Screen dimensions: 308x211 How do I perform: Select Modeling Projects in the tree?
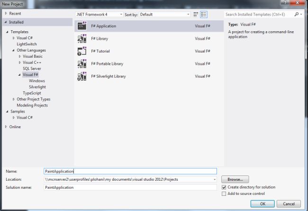point(32,105)
